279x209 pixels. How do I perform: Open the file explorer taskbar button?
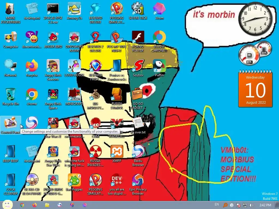(47, 205)
